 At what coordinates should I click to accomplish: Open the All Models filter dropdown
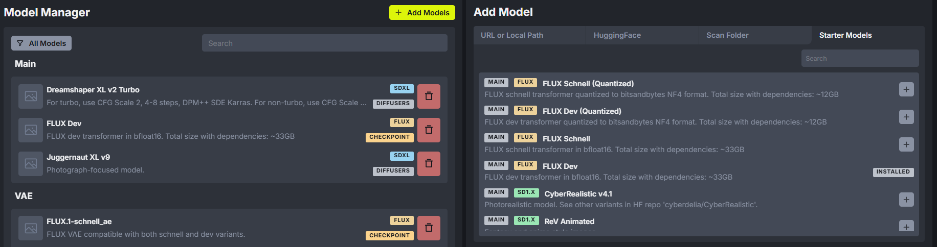[x=41, y=43]
